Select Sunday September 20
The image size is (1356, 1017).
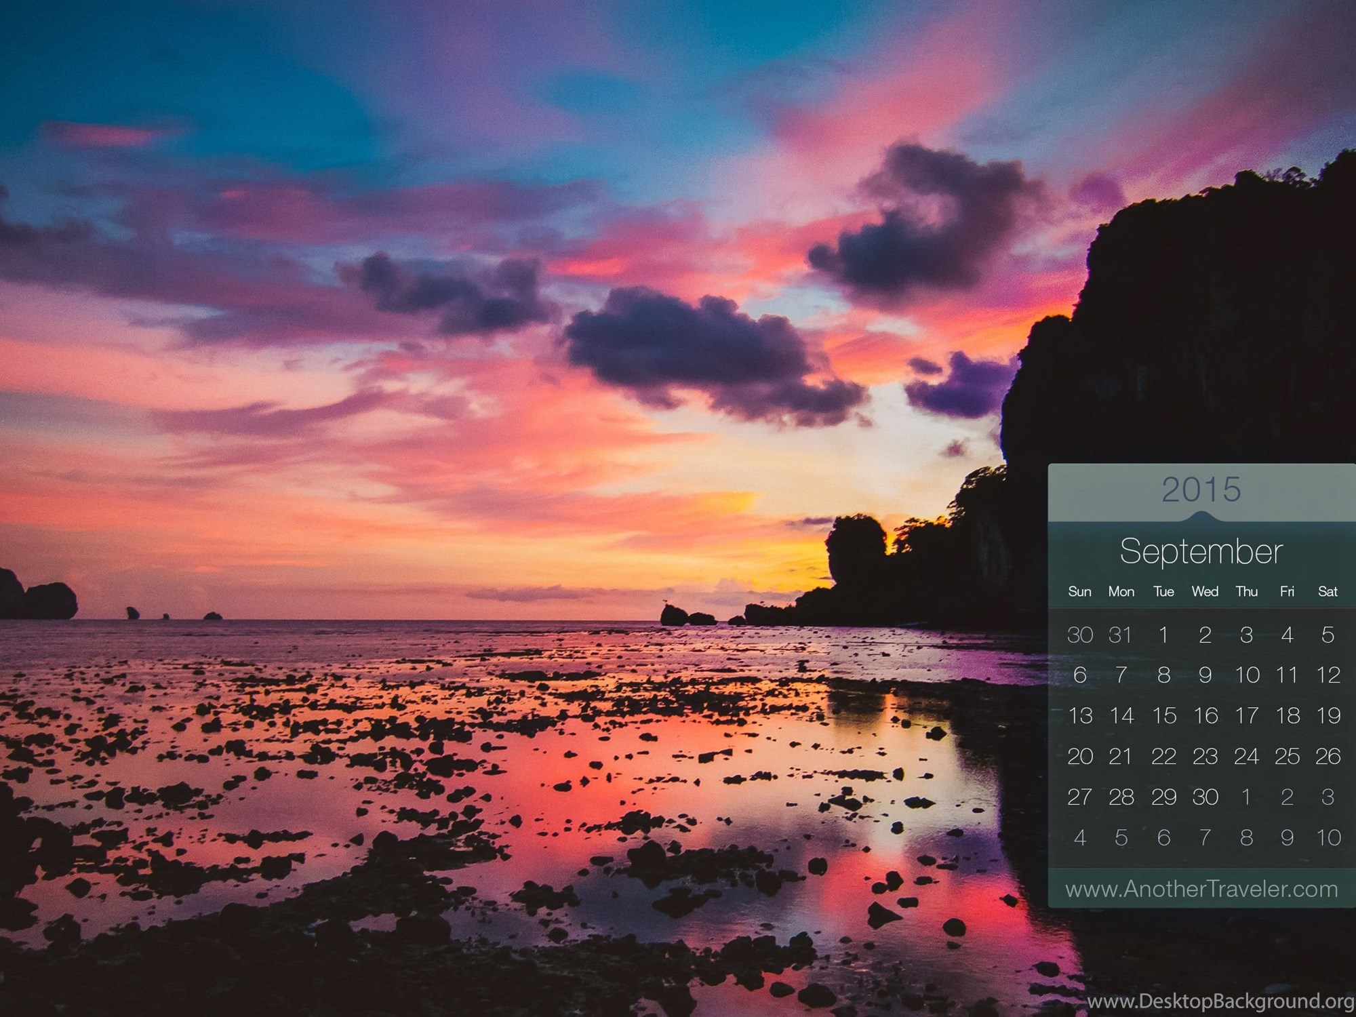point(1079,757)
